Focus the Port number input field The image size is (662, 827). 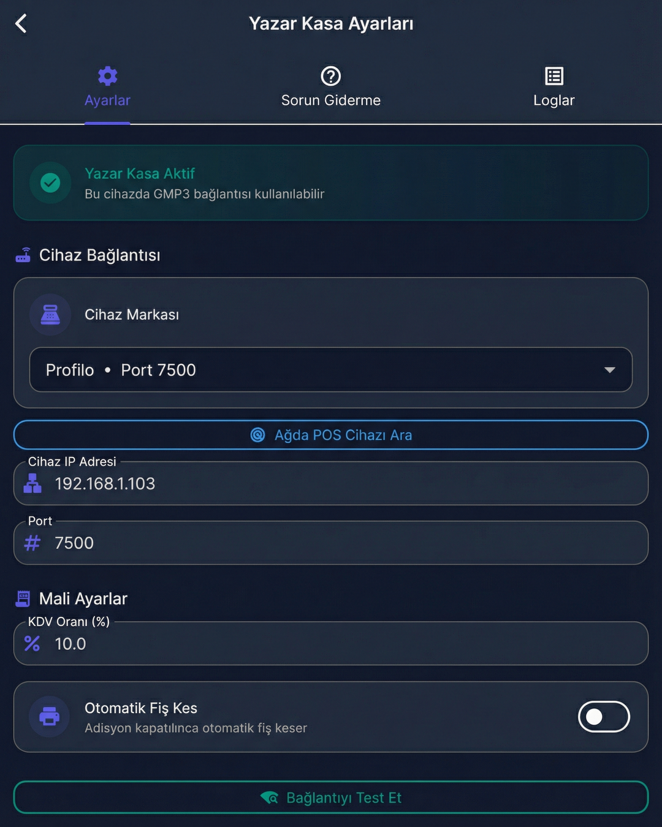click(x=343, y=543)
